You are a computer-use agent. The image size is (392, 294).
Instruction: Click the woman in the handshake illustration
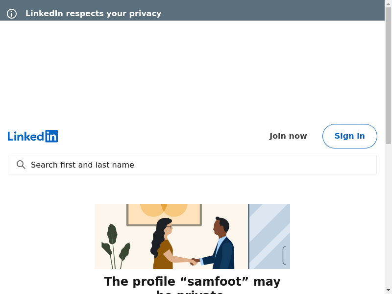(x=163, y=245)
